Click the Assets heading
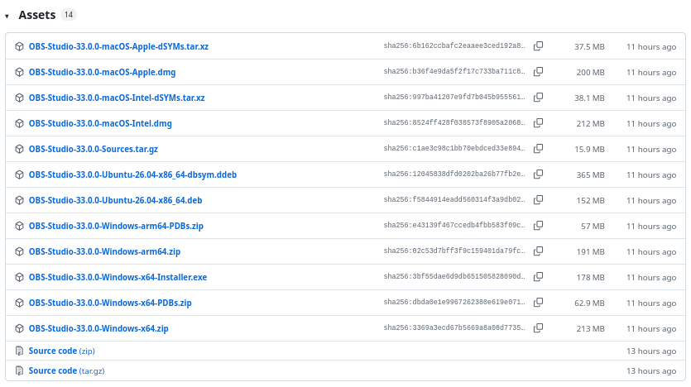 [x=37, y=15]
